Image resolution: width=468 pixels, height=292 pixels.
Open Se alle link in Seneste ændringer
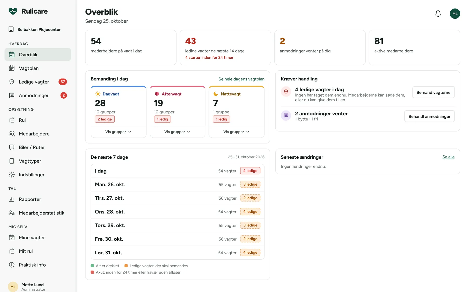(x=448, y=157)
